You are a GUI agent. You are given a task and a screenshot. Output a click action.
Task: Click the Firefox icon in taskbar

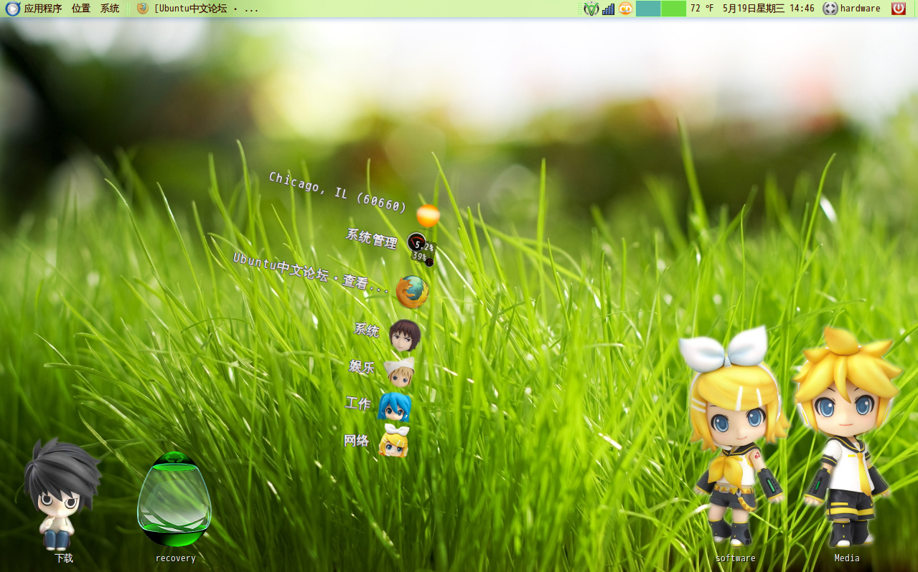click(x=143, y=9)
